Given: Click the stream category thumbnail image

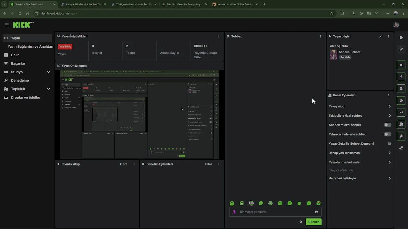Looking at the screenshot, I should [333, 54].
